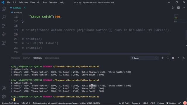Open the Accounts menu icon
This screenshot has width=187, height=105.
[x=4, y=88]
